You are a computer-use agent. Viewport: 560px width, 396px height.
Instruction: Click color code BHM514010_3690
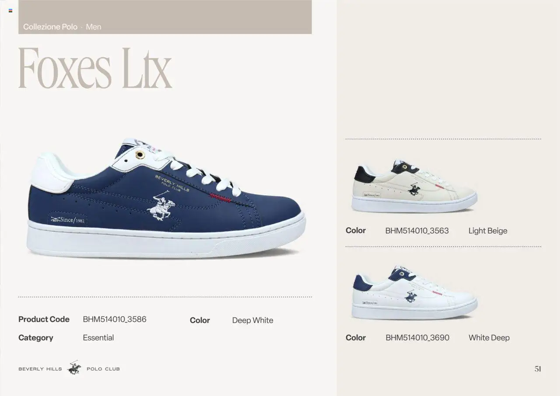click(417, 338)
